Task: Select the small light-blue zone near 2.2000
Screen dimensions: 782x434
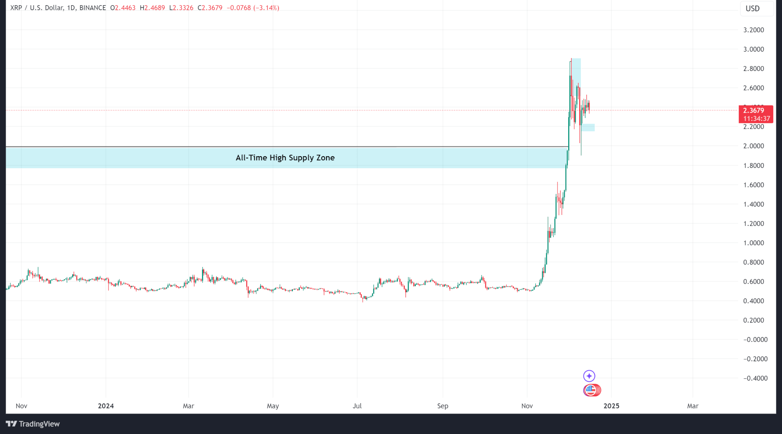Action: point(588,127)
